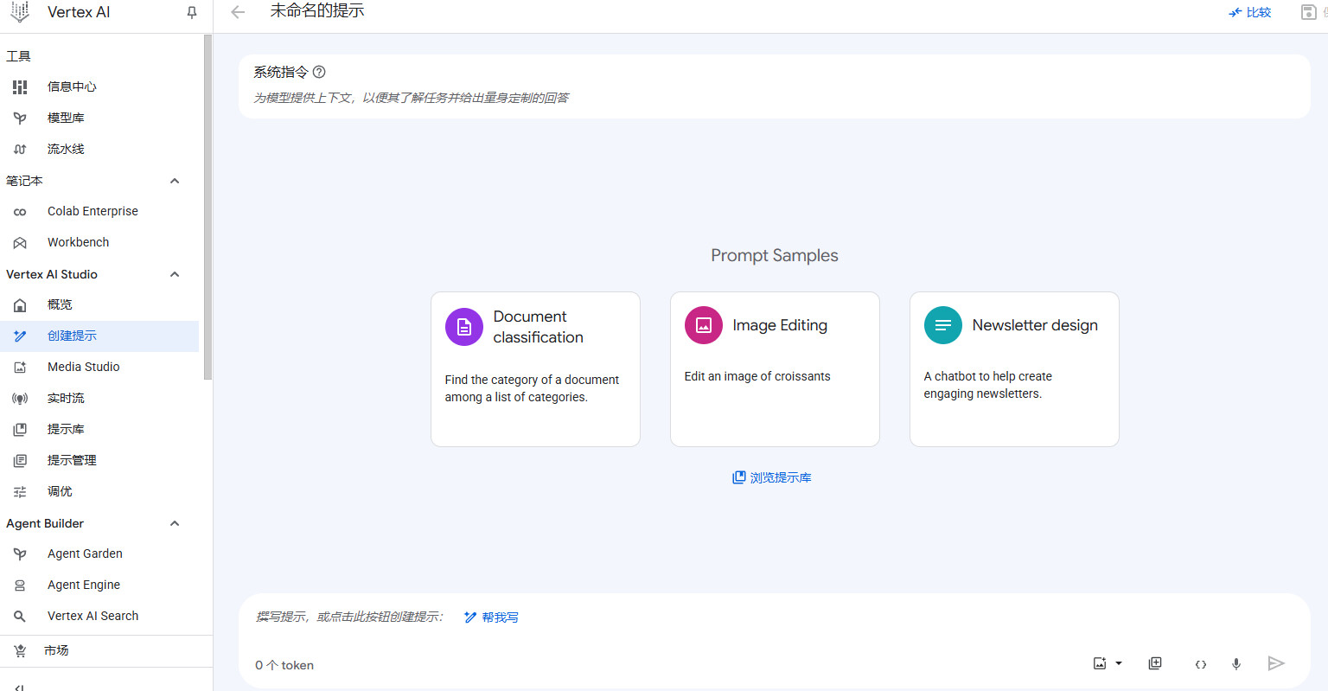Collapse the Vertex AI Studio section

pyautogui.click(x=175, y=274)
